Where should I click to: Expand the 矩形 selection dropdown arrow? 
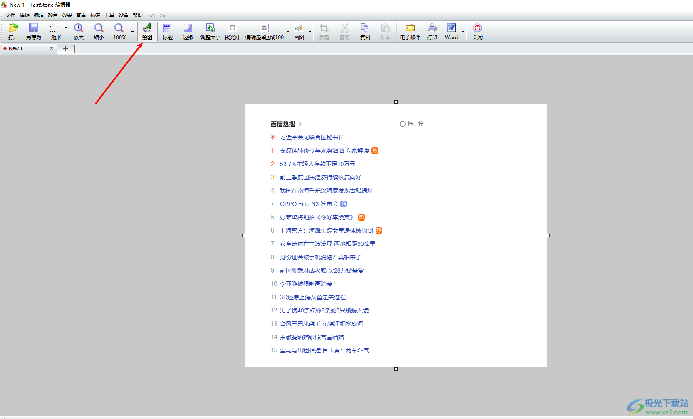[66, 28]
